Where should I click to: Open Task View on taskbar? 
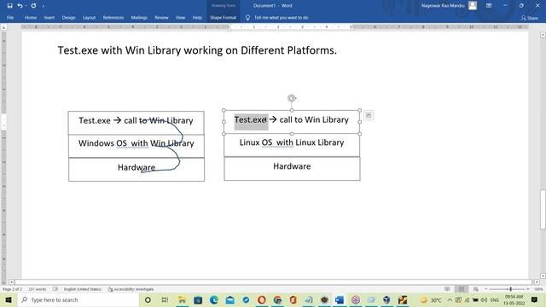point(165,299)
